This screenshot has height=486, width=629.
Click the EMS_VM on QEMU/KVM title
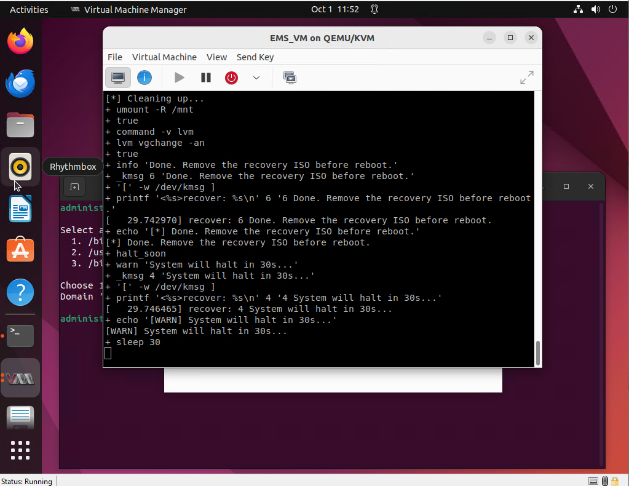322,38
